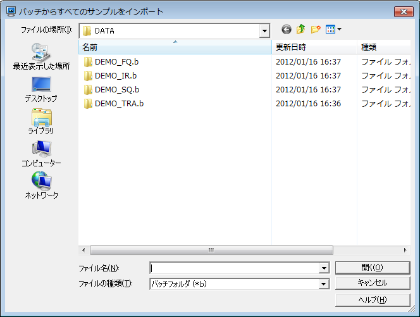This screenshot has width=420, height=317.
Task: Click the DEMO_TRA.b folder icon
Action: (x=87, y=104)
